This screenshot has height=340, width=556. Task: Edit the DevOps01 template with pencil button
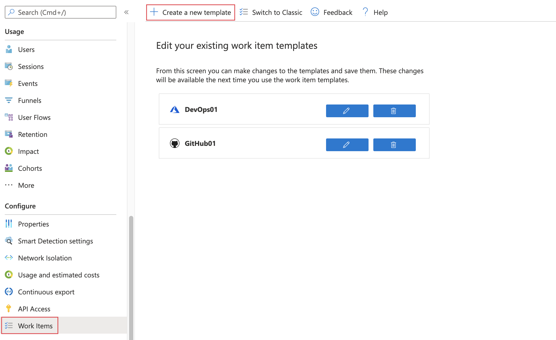tap(347, 111)
